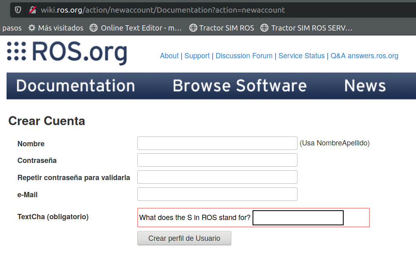Image resolution: width=416 pixels, height=262 pixels.
Task: Click the insecure connection lock icon
Action: click(x=33, y=10)
